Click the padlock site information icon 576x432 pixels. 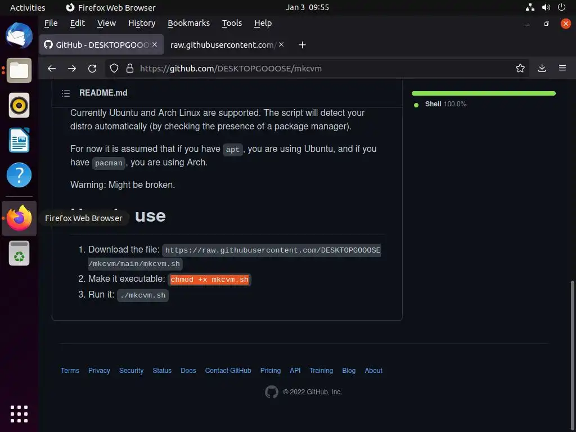click(x=130, y=68)
